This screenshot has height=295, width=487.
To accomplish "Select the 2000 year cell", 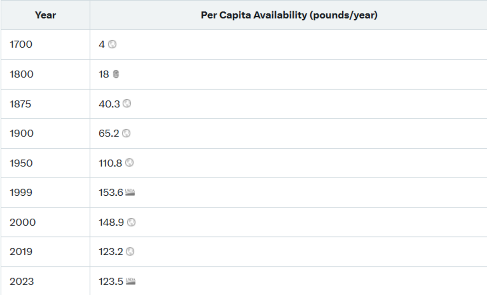I will [45, 222].
